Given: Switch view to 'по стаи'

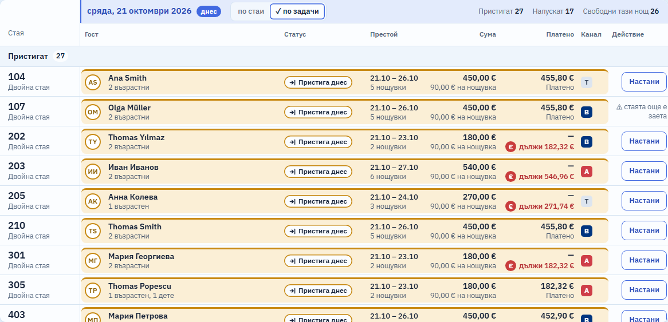Looking at the screenshot, I should click(251, 11).
